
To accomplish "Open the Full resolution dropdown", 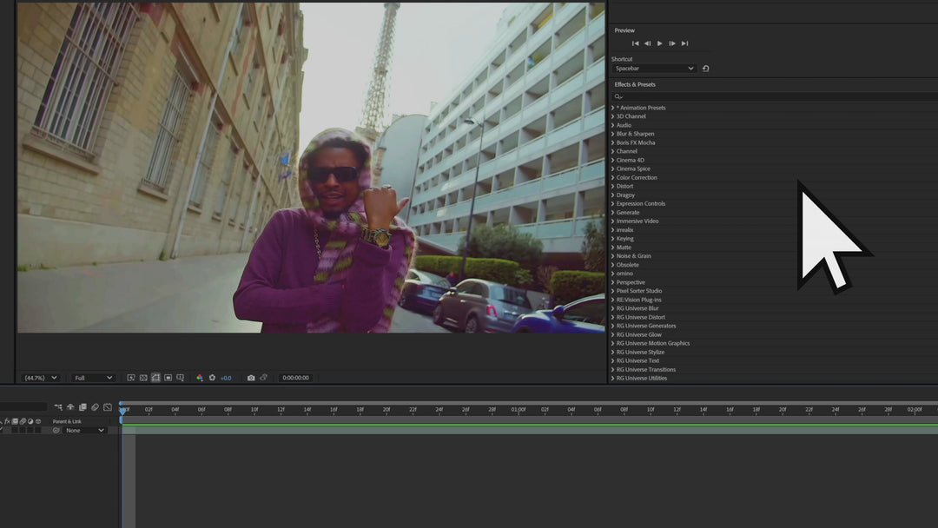I will 93,378.
